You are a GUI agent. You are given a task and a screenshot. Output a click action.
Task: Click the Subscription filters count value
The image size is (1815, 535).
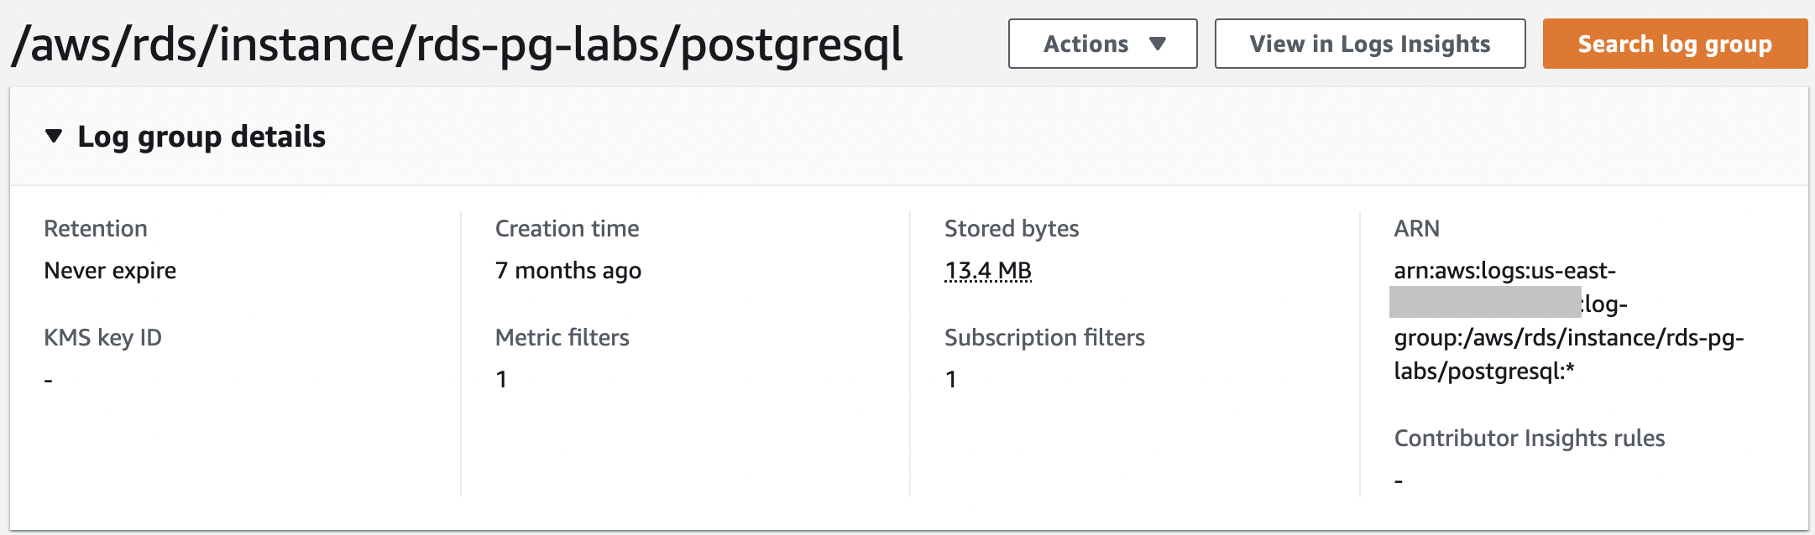(x=950, y=380)
